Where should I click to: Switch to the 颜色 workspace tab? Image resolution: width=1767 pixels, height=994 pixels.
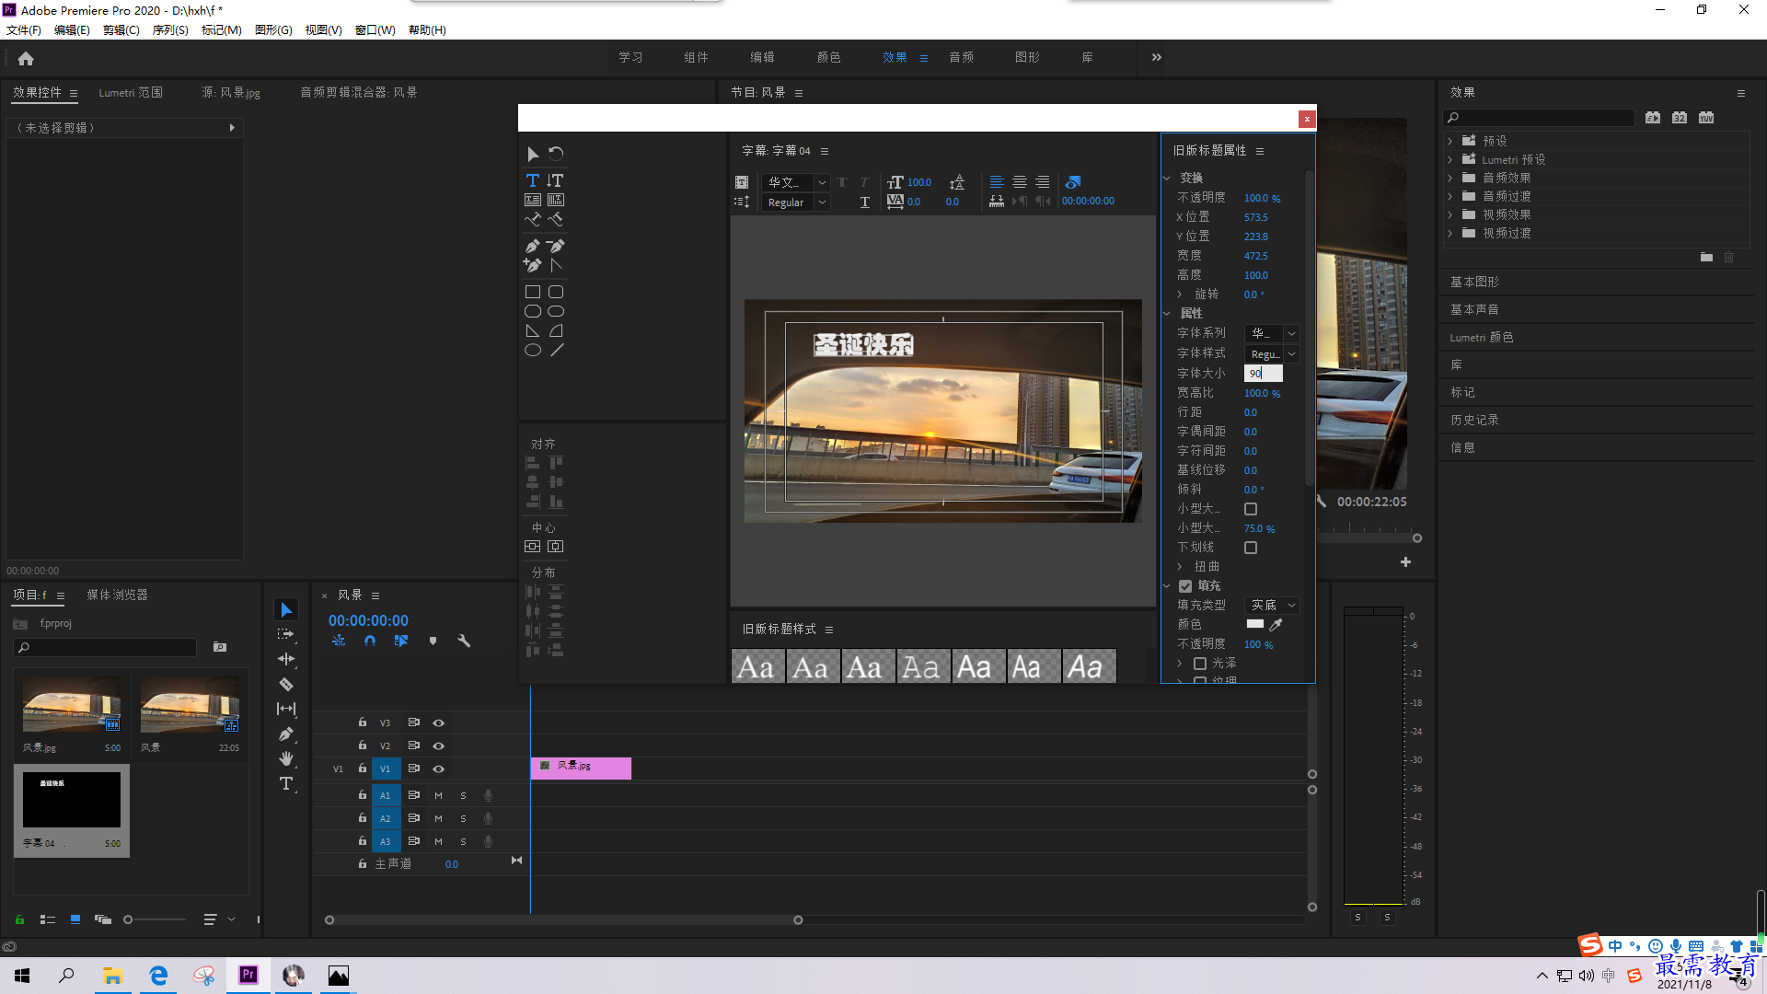click(x=828, y=57)
